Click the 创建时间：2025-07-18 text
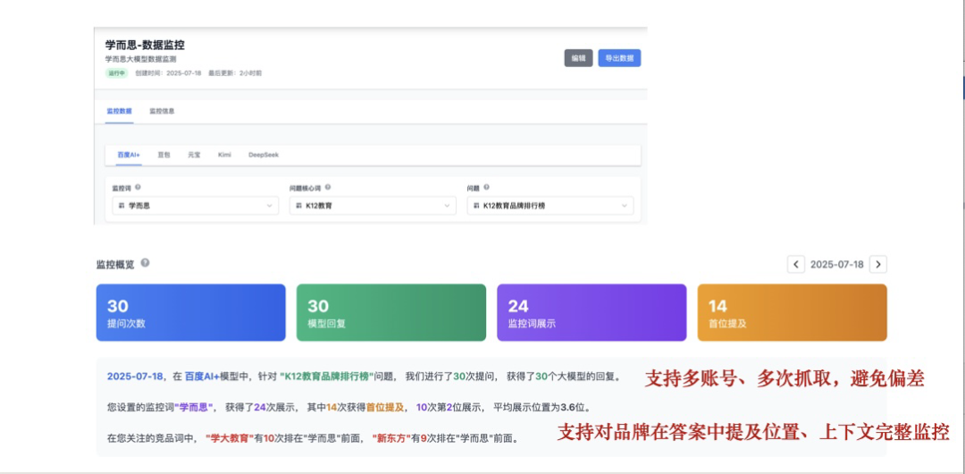 [x=168, y=72]
